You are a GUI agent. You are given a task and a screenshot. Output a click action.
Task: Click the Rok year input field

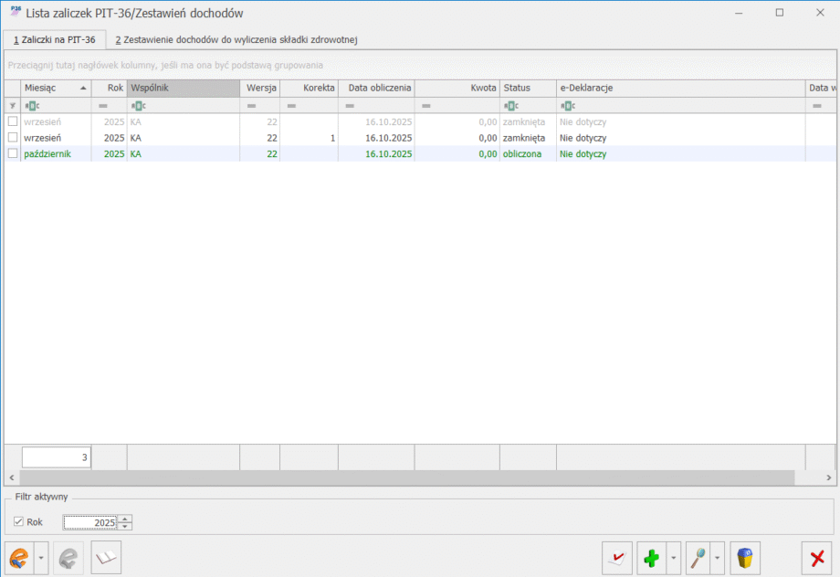(x=90, y=522)
